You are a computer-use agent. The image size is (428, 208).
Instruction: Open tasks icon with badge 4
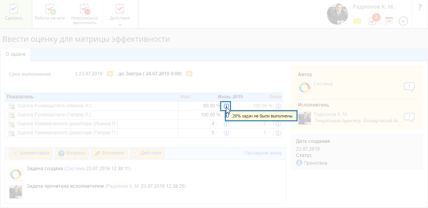374,20
